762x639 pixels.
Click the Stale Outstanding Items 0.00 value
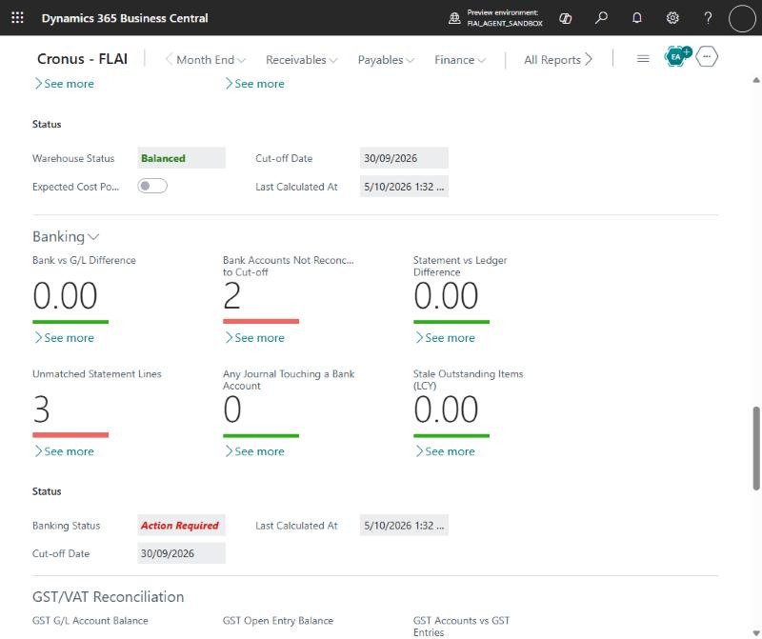tap(446, 409)
